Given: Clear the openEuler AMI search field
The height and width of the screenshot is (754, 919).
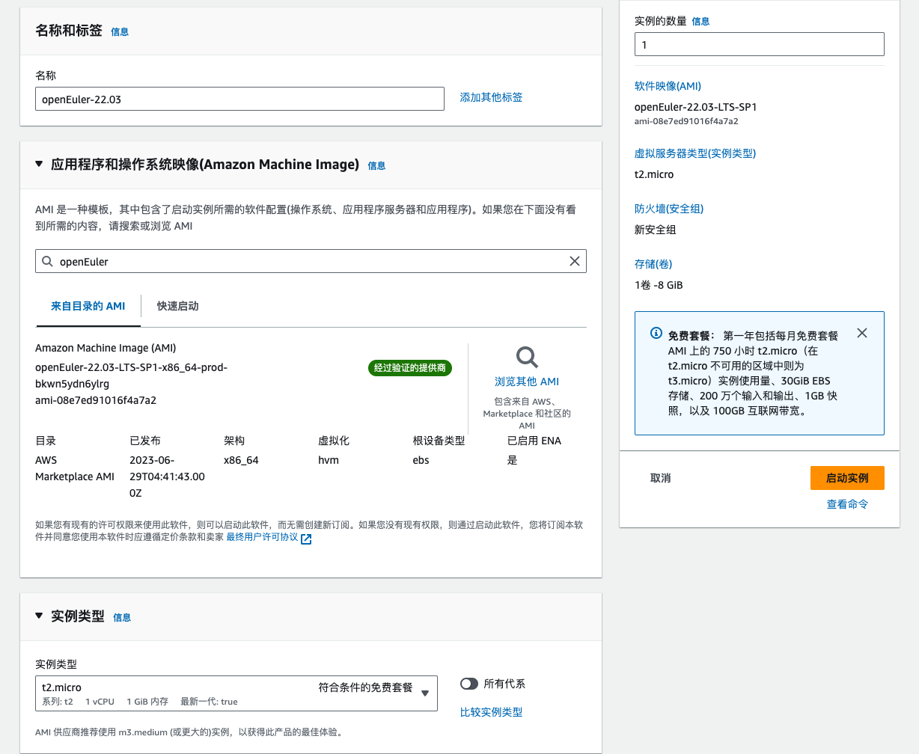Looking at the screenshot, I should [x=574, y=261].
